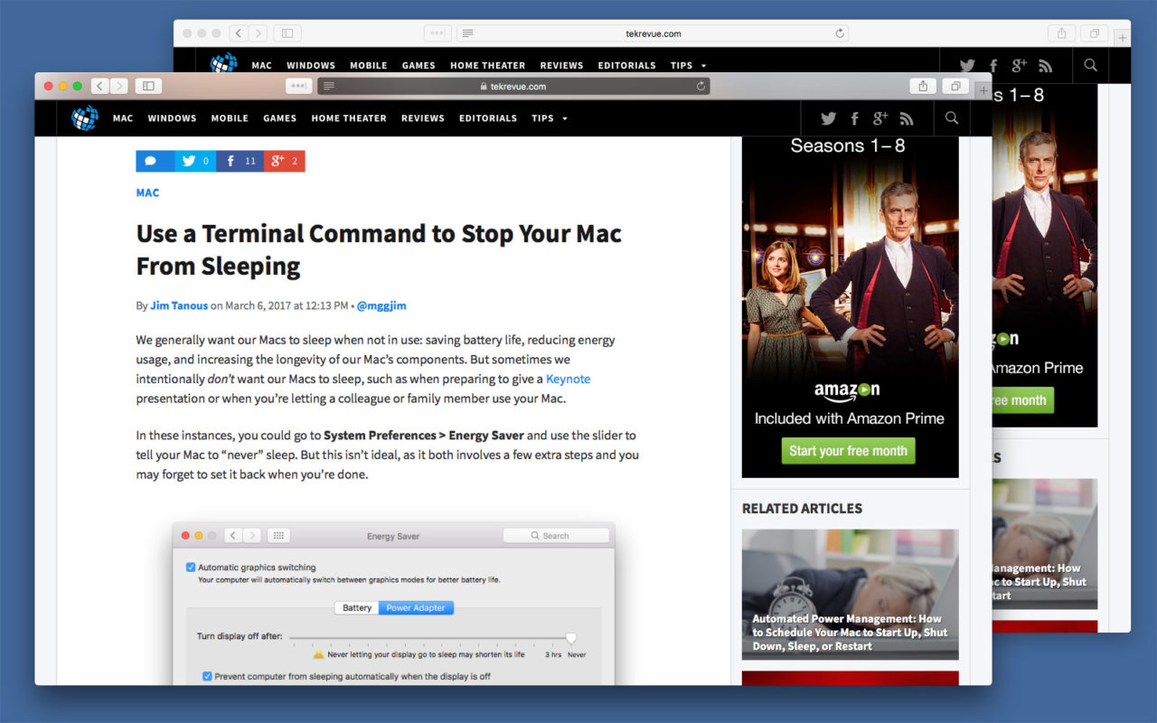The height and width of the screenshot is (723, 1157).
Task: Click the blue MAC category link above the headline
Action: [147, 192]
